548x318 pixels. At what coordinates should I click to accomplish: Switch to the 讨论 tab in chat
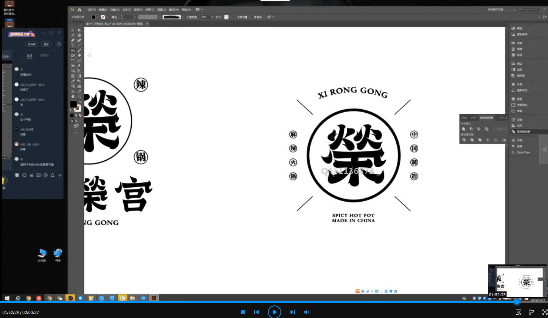(x=30, y=56)
